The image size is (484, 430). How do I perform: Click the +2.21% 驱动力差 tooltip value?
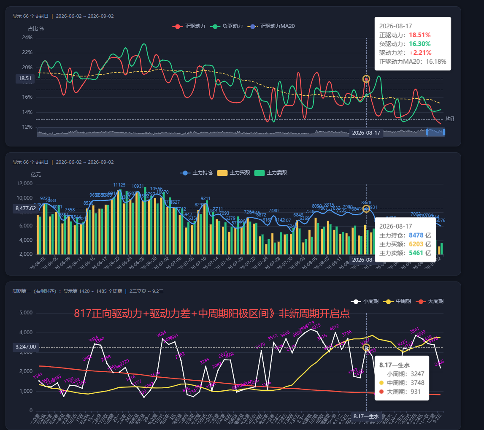pyautogui.click(x=420, y=53)
